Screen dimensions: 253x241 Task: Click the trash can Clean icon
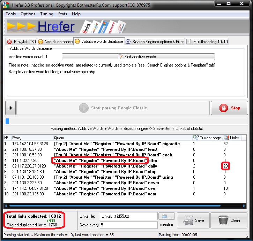coord(223,220)
